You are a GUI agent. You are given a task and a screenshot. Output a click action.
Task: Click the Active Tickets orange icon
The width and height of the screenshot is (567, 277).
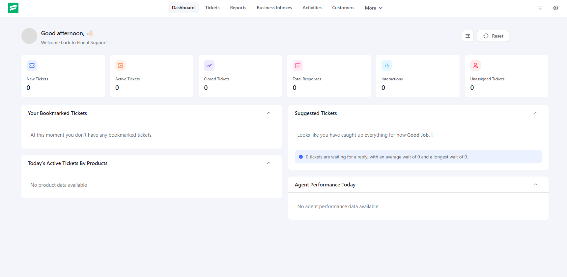click(121, 66)
